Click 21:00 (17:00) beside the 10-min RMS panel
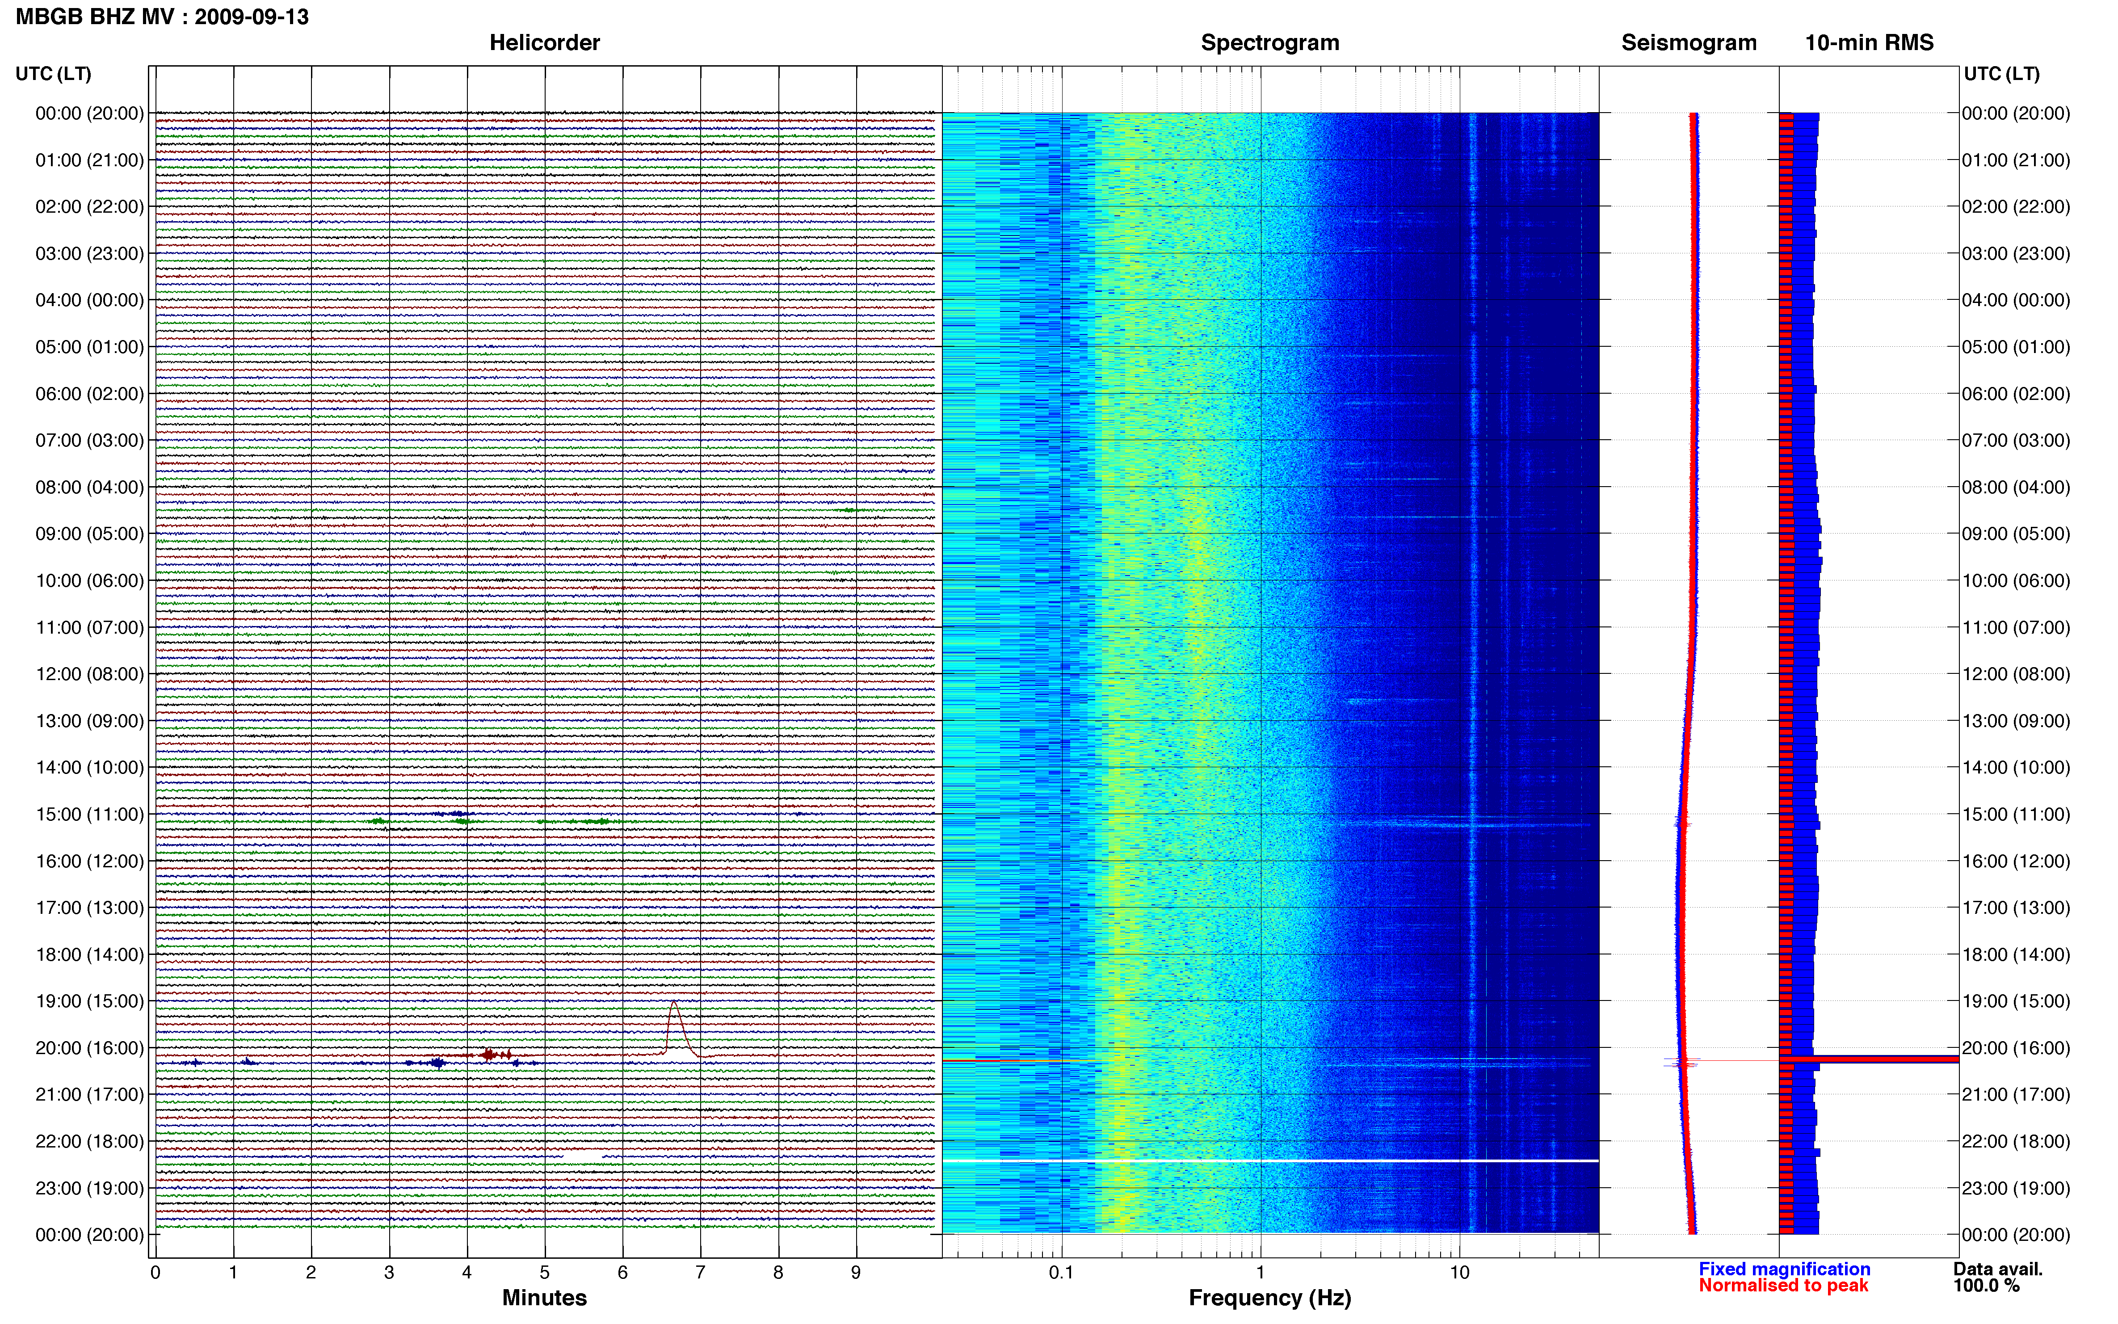Viewport: 2118px width, 1324px height. click(2016, 1095)
